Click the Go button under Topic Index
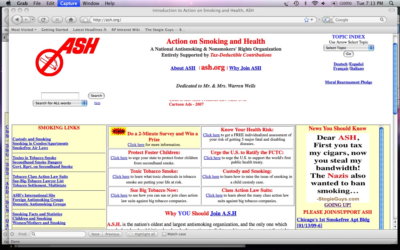400x250 pixels. tap(348, 54)
